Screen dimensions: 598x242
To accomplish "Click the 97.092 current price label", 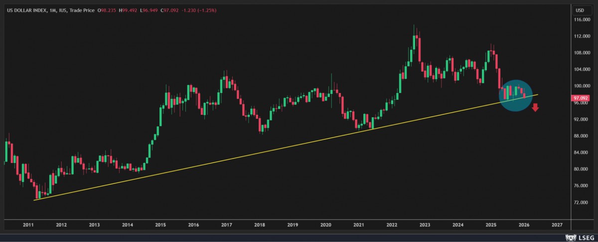I will [x=580, y=98].
